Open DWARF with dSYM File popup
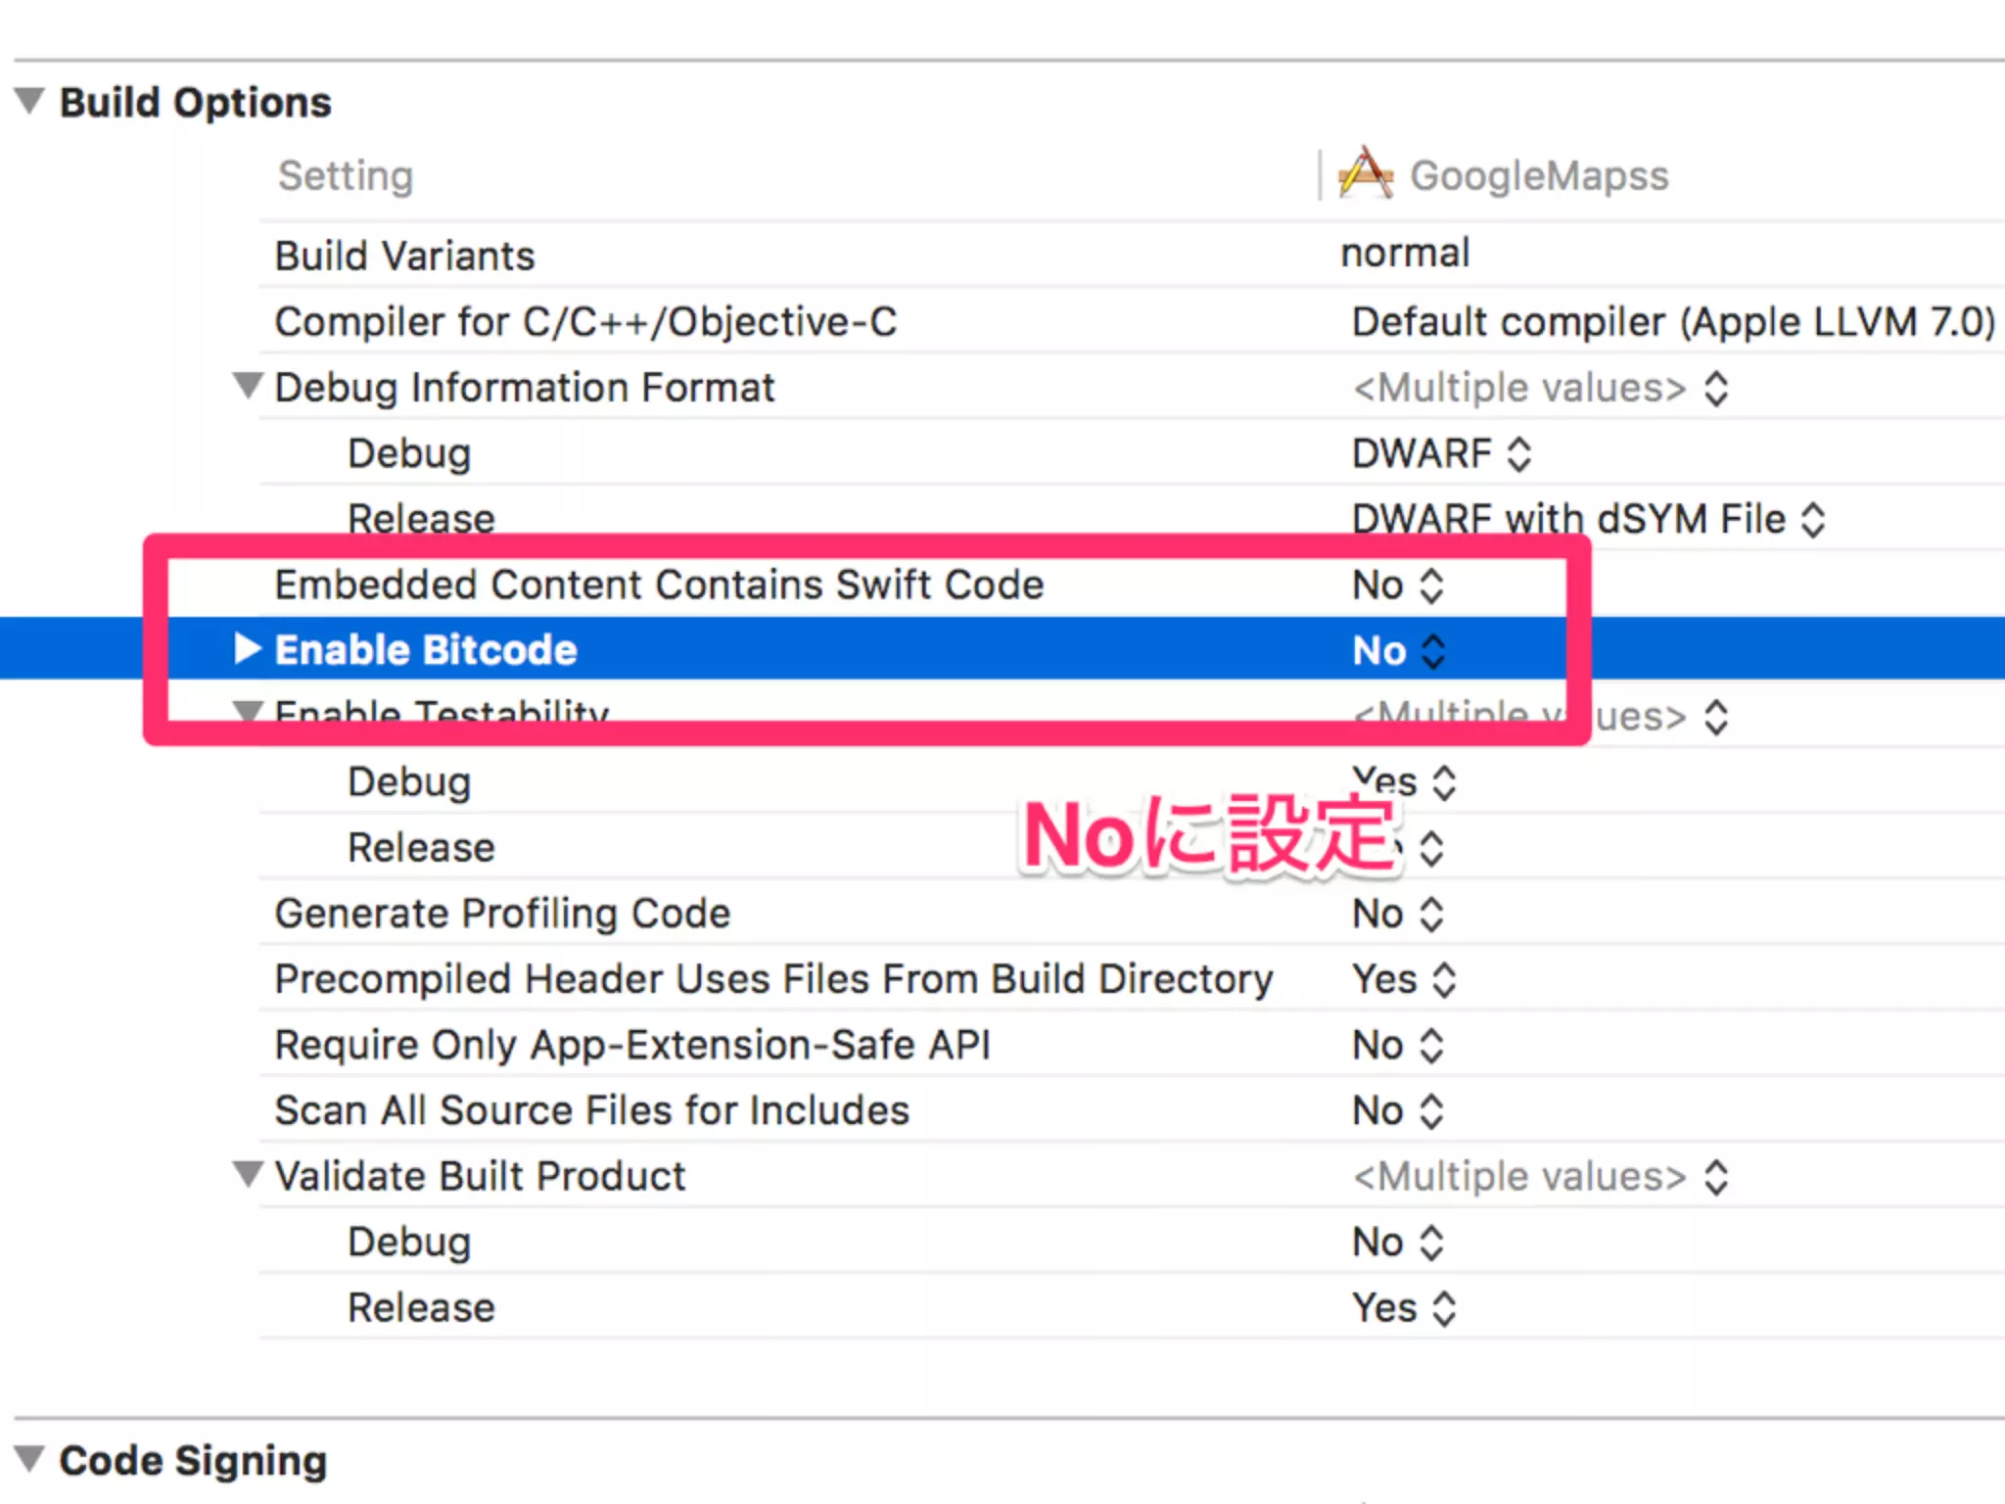The image size is (2005, 1504). click(1588, 520)
